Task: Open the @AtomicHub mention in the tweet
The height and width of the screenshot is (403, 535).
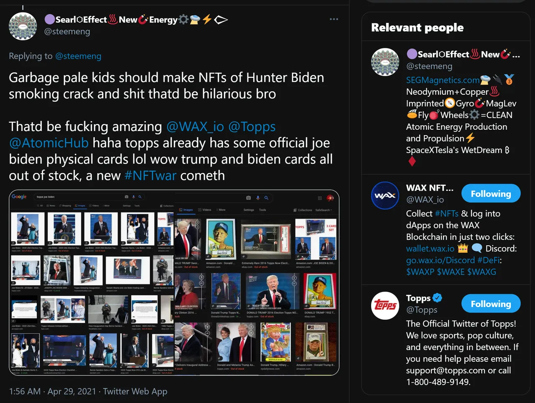Action: click(49, 143)
